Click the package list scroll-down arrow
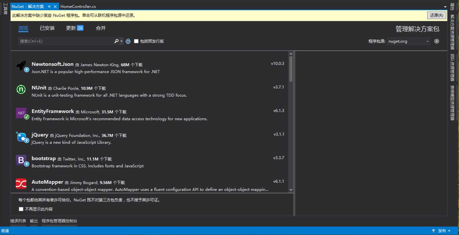Image resolution: width=459 pixels, height=235 pixels. tap(291, 190)
